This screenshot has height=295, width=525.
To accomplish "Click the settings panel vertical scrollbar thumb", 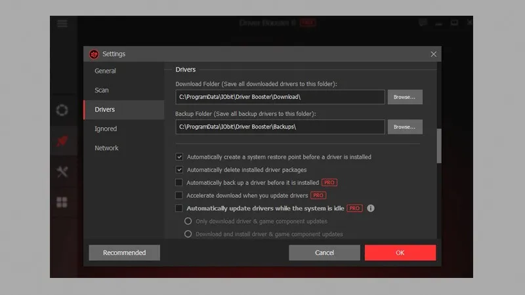I will (x=439, y=146).
